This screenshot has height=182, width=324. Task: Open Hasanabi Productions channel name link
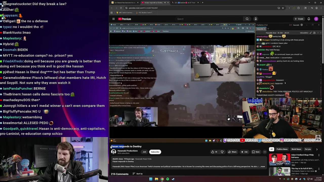pyautogui.click(x=128, y=151)
